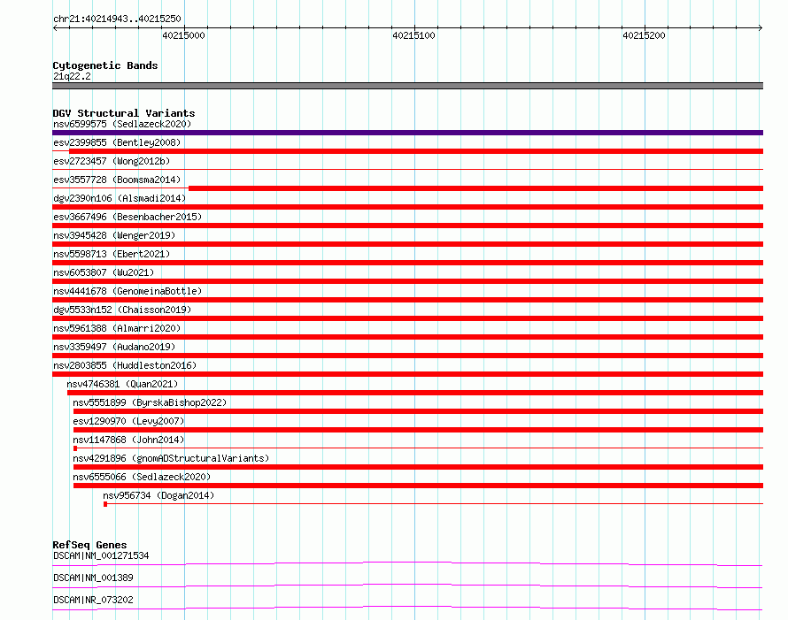Image resolution: width=788 pixels, height=620 pixels.
Task: Click the small red block under nsv1147868
Action: tap(75, 448)
